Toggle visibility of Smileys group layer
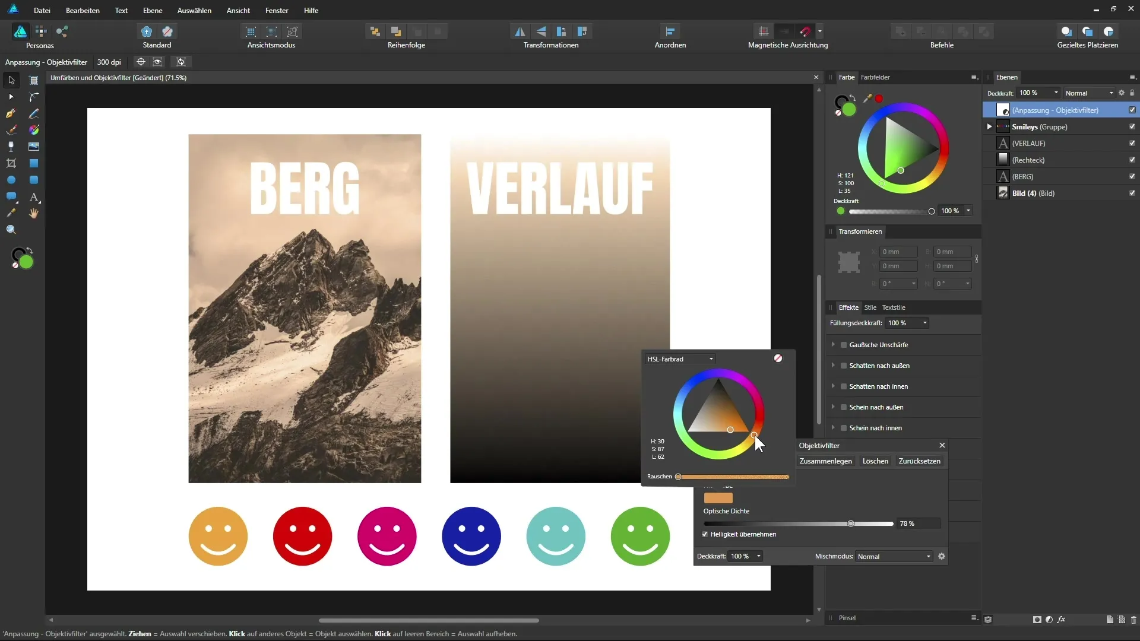The height and width of the screenshot is (641, 1140). [x=1132, y=126]
